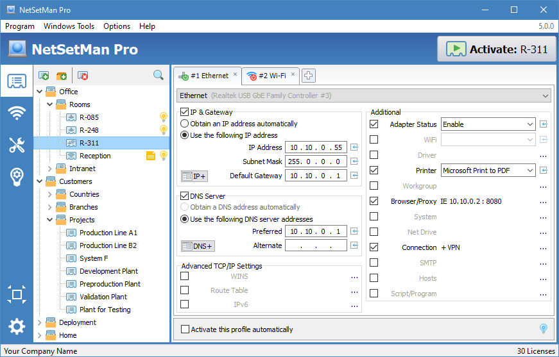Open the AutoSwitch lightbulb sidebar icon
The height and width of the screenshot is (357, 559).
pyautogui.click(x=17, y=177)
